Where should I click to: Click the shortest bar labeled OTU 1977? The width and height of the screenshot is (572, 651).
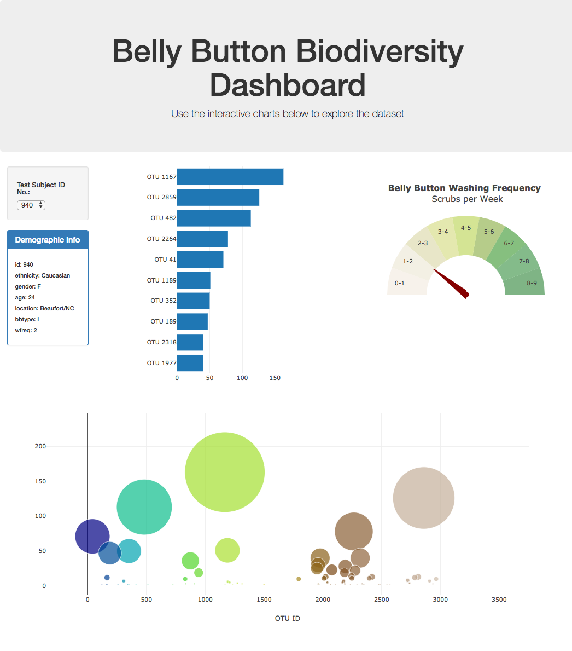pyautogui.click(x=189, y=362)
